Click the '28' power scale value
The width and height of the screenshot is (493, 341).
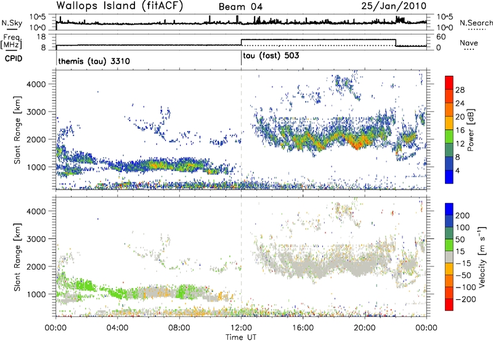pyautogui.click(x=460, y=90)
